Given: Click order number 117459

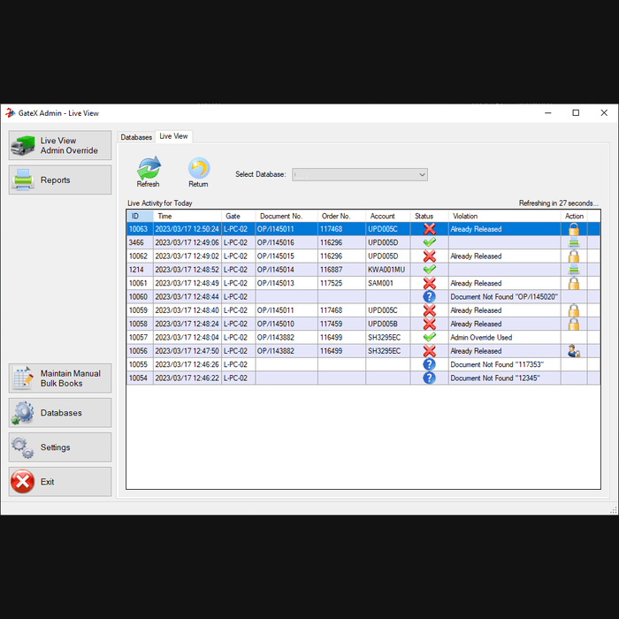Looking at the screenshot, I should 342,325.
